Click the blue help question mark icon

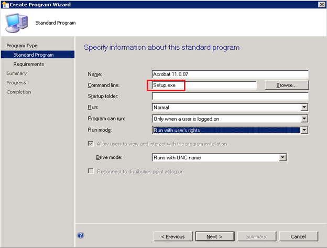click(81, 235)
